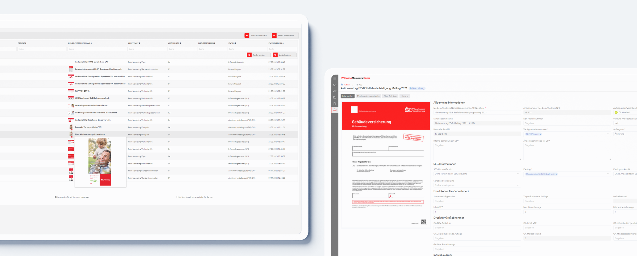
Task: Open the document page icon in sidebar
Action: (335, 104)
